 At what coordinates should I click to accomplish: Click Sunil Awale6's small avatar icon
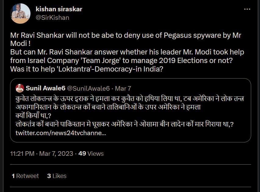(x=20, y=88)
